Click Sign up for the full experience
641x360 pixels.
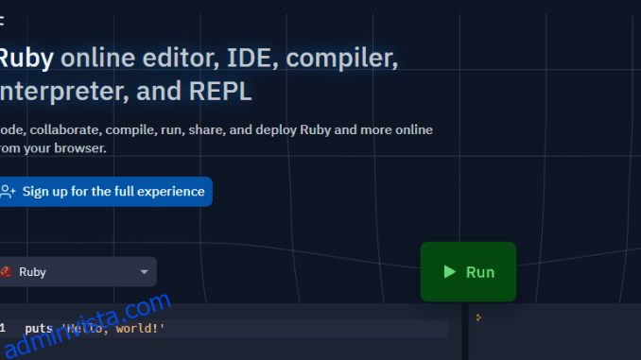pos(106,191)
